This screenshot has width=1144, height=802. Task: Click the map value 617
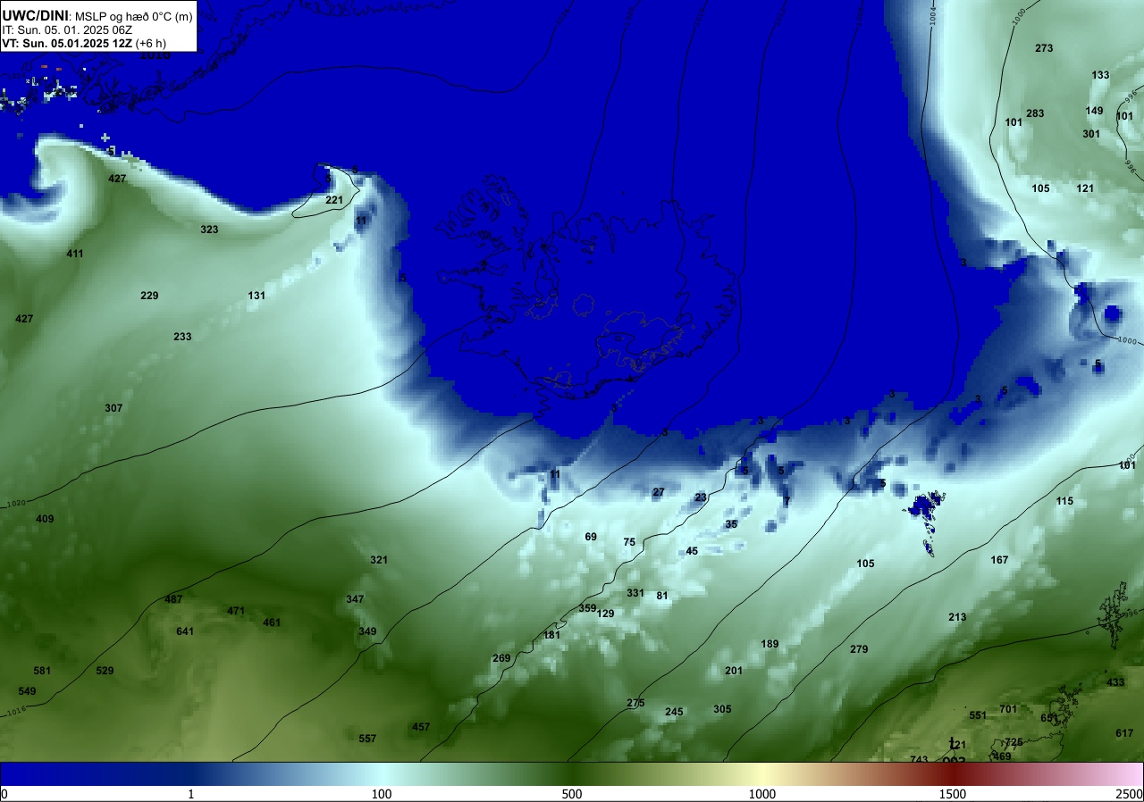tap(1124, 733)
